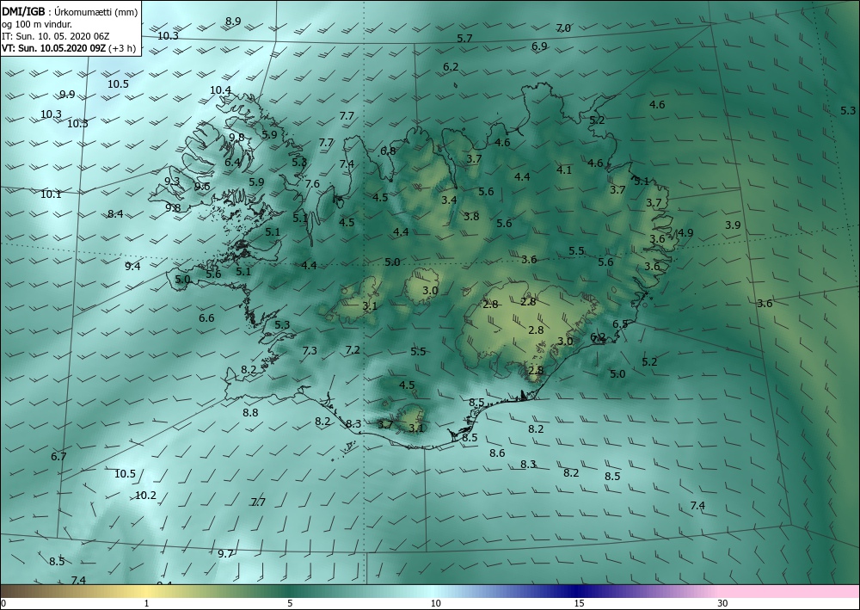Click the map value 8.8

pyautogui.click(x=250, y=412)
